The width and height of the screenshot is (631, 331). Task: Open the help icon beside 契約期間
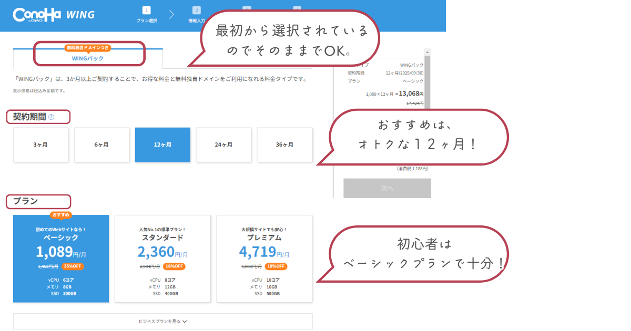[51, 117]
